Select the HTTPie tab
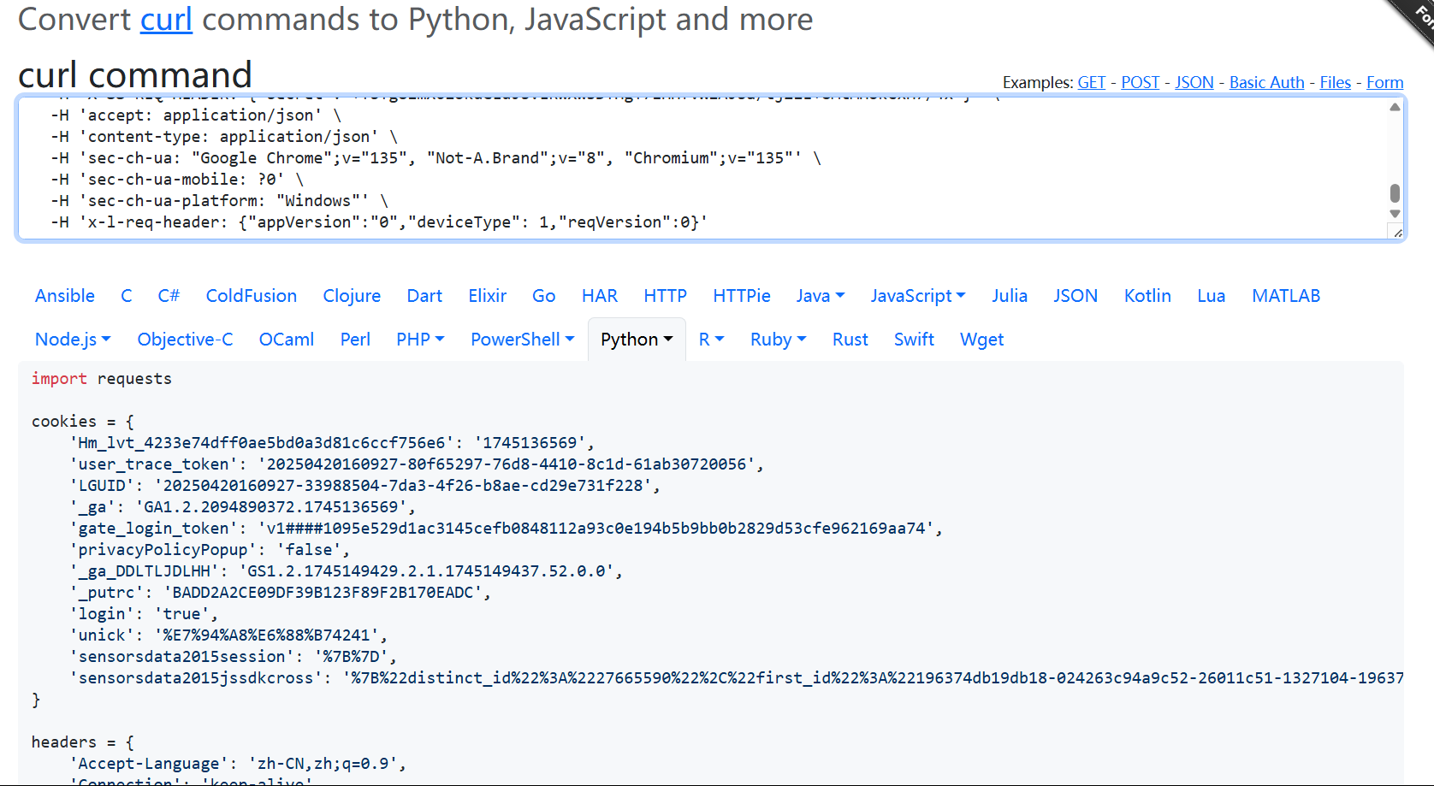The width and height of the screenshot is (1434, 786). pos(741,296)
